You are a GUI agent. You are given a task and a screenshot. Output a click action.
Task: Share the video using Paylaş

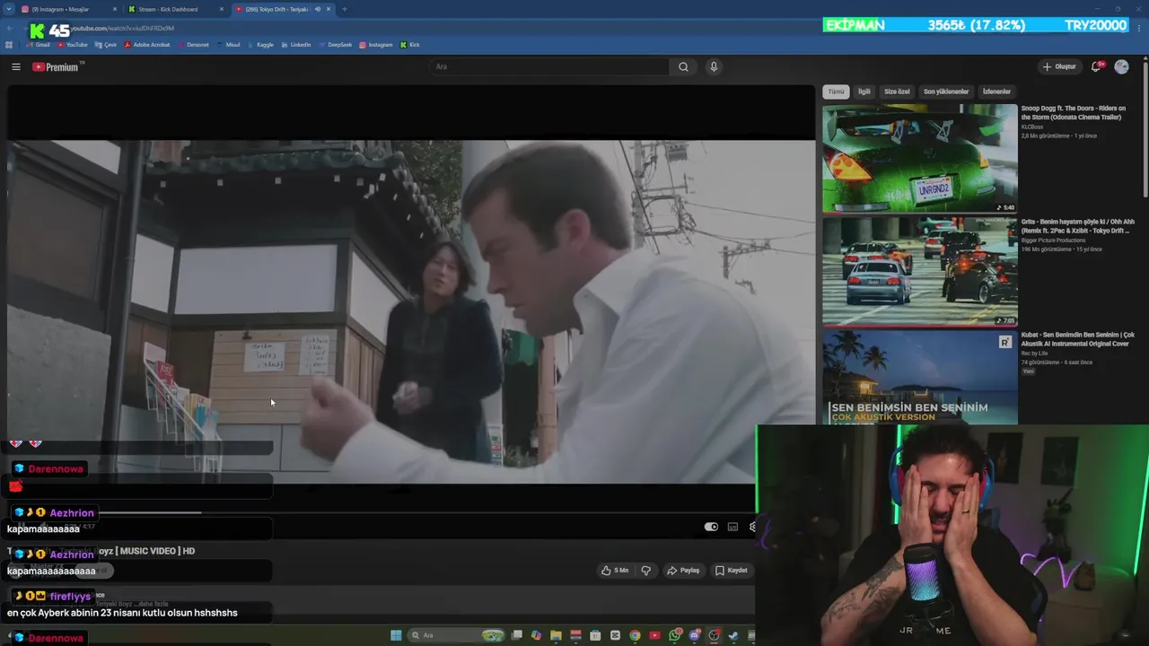point(683,570)
